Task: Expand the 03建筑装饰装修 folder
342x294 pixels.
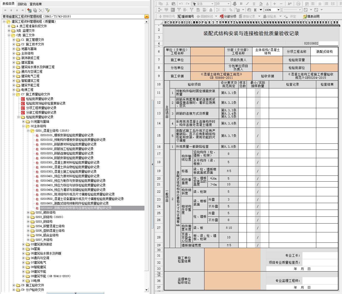Action: pyautogui.click(x=23, y=244)
